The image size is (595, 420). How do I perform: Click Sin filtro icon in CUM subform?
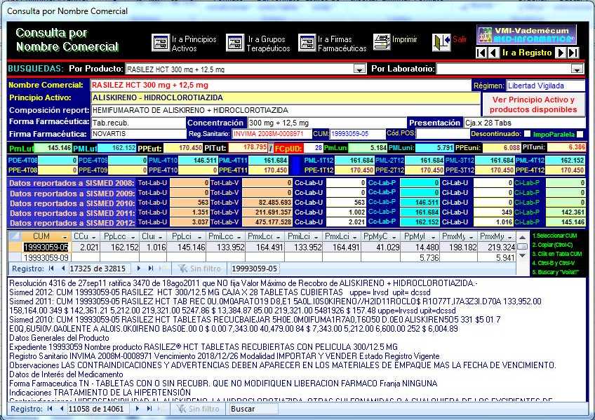182,269
